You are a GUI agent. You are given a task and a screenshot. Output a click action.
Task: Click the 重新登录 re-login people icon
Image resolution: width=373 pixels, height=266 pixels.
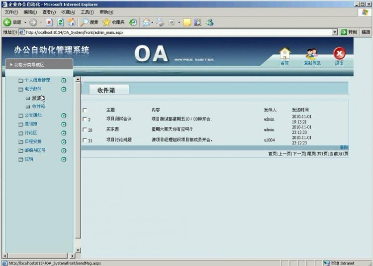click(312, 53)
